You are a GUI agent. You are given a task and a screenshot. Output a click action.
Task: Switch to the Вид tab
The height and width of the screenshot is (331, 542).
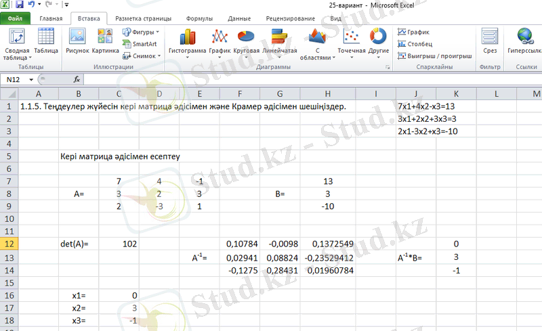335,18
